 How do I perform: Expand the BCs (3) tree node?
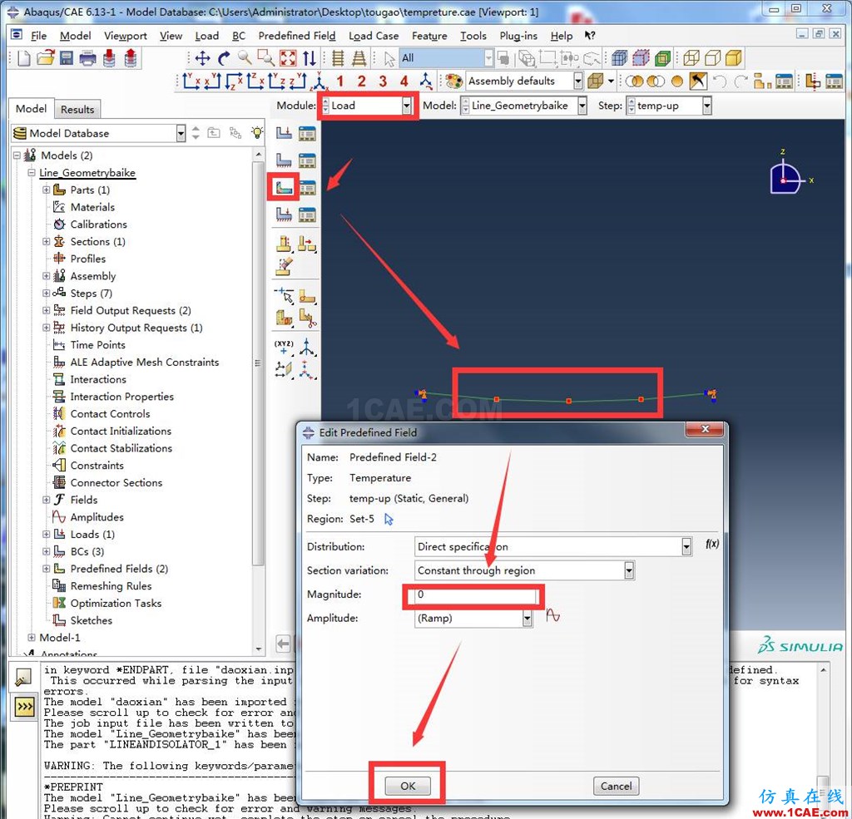coord(47,551)
